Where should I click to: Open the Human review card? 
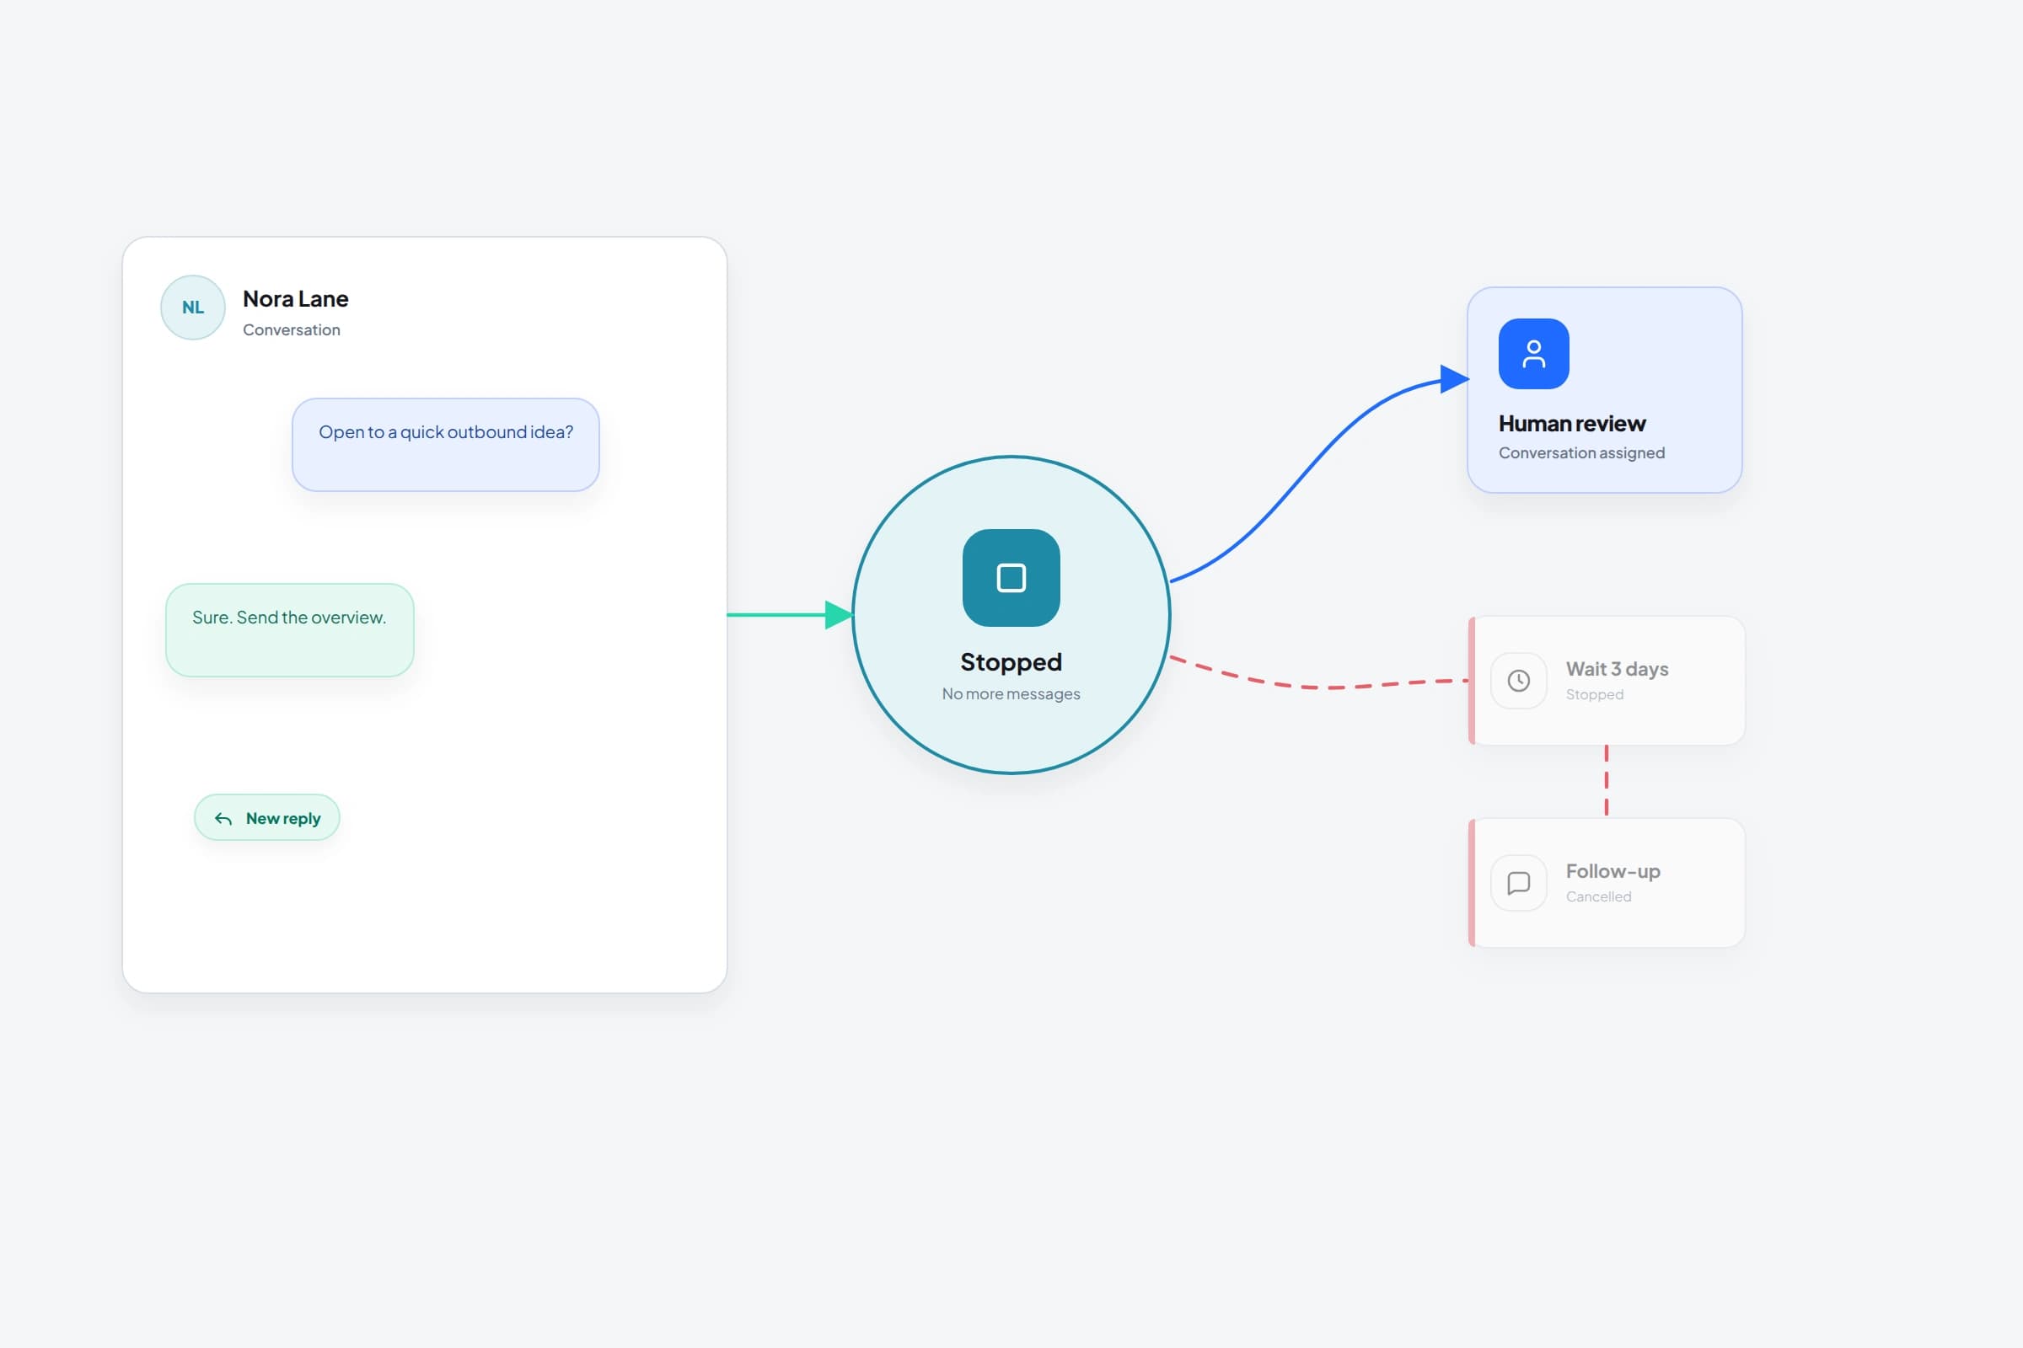(1605, 390)
